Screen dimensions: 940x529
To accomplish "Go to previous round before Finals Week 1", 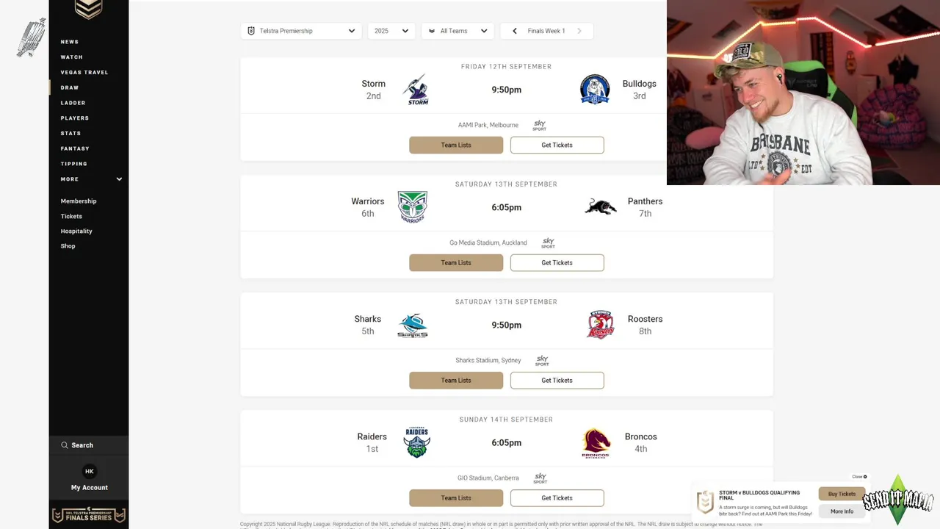I will [514, 31].
